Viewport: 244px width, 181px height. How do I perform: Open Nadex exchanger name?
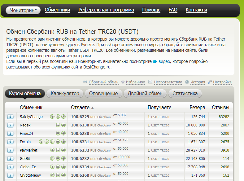coord(25,125)
